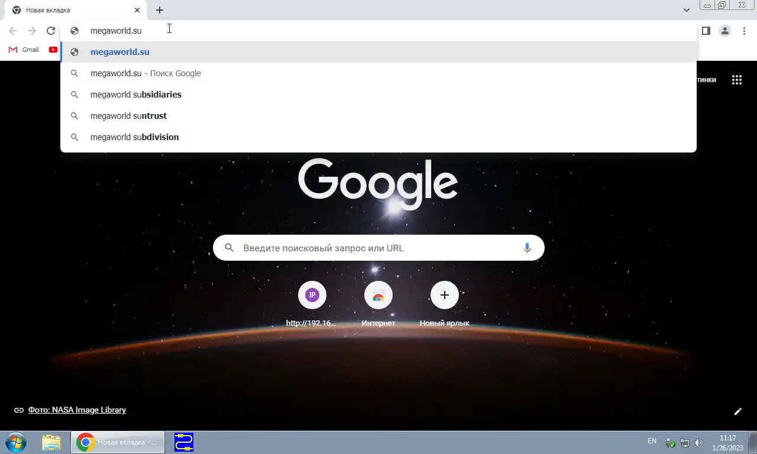
Task: Go forward with the forward arrow
Action: click(32, 31)
